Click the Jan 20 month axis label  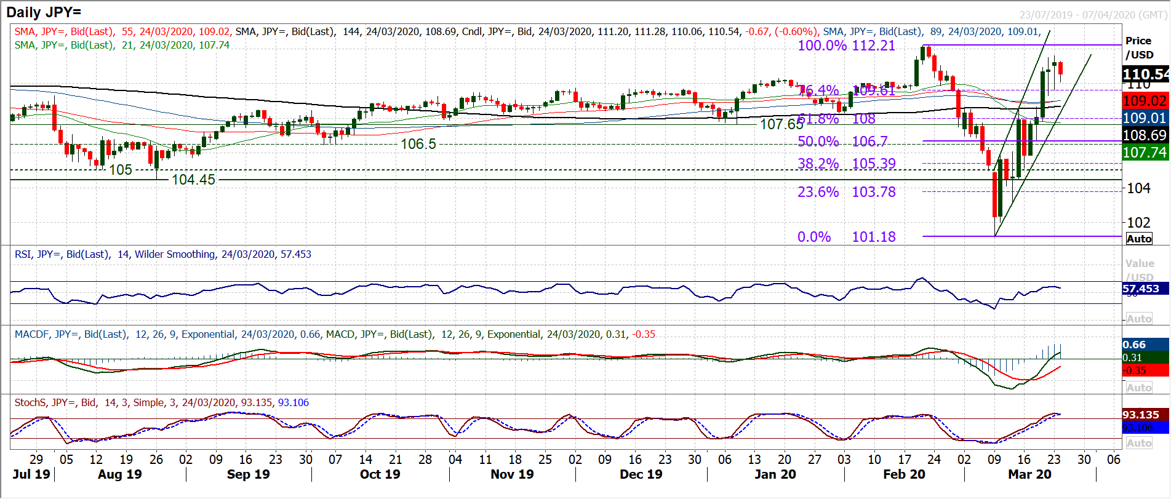[775, 474]
